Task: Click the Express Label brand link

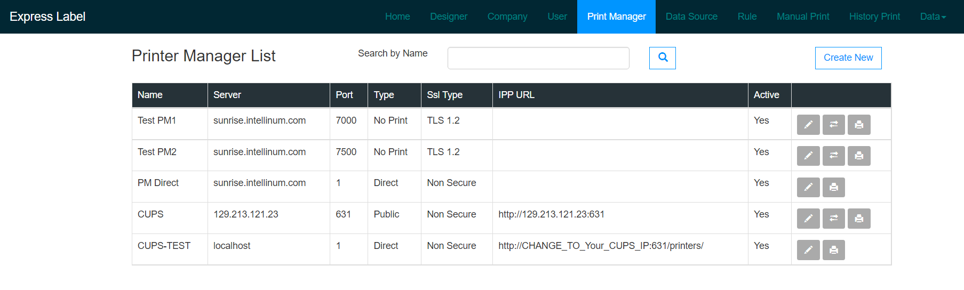Action: click(x=47, y=17)
